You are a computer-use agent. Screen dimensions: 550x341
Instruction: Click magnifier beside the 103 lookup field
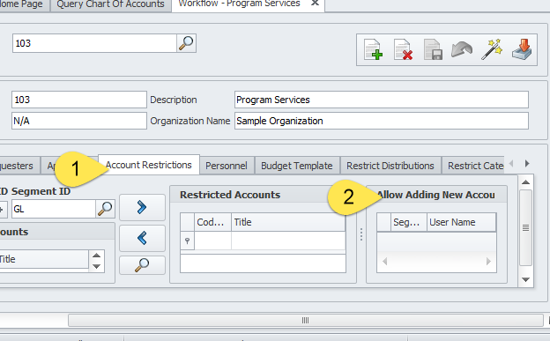click(186, 43)
